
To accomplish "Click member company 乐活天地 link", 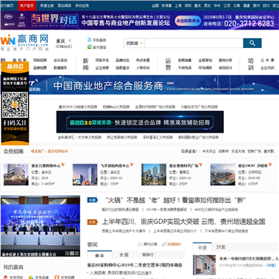I will (x=238, y=151).
